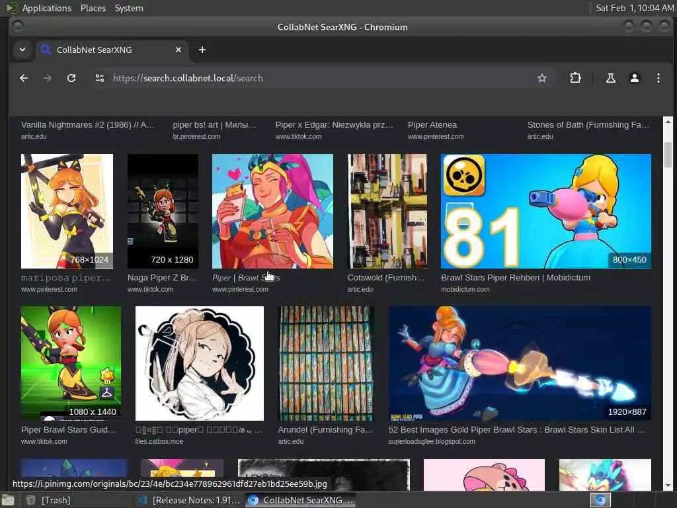677x508 pixels.
Task: Open the mariposa piper thumbnail
Action: [x=67, y=211]
